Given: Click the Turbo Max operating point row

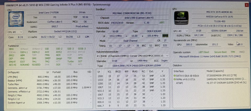Looking at the screenshot, I should [x=49, y=84].
